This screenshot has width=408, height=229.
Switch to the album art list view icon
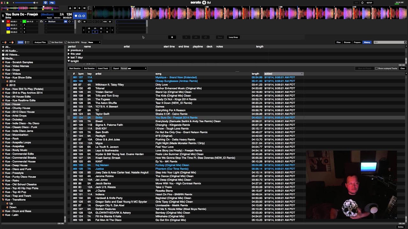pyautogui.click(x=27, y=42)
